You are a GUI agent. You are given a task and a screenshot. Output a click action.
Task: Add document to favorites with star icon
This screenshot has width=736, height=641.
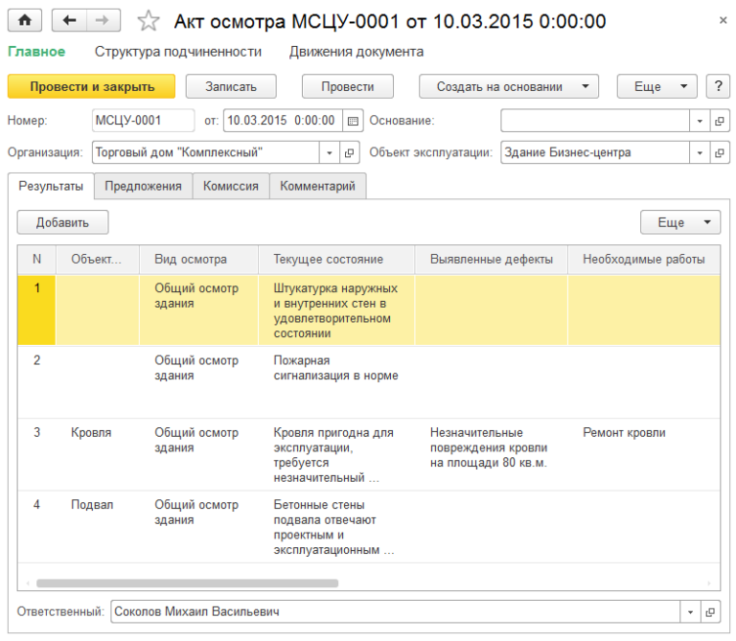tap(149, 21)
